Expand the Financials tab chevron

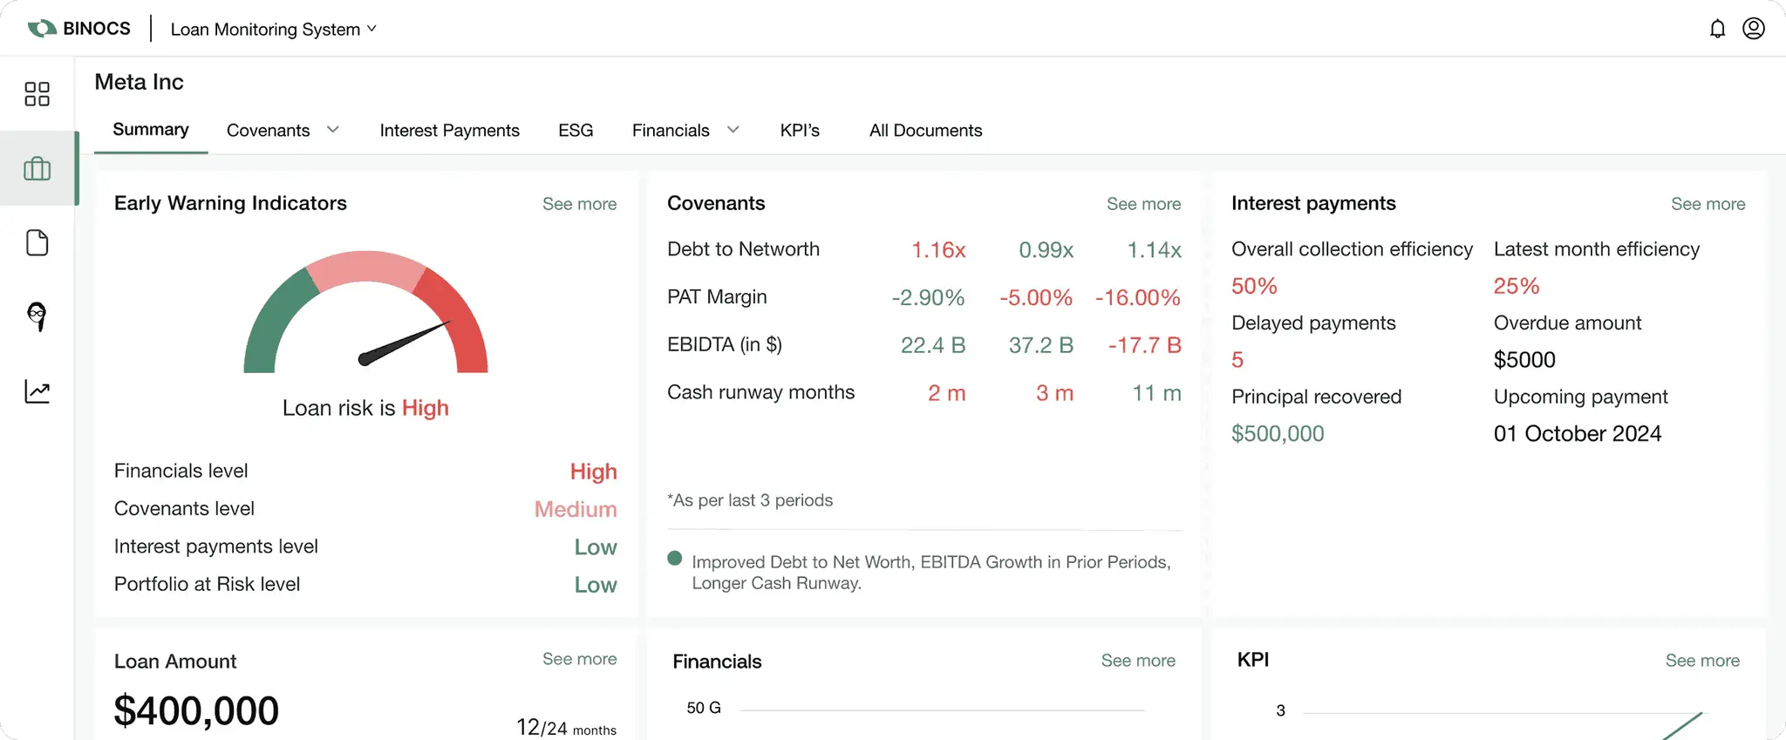tap(733, 130)
